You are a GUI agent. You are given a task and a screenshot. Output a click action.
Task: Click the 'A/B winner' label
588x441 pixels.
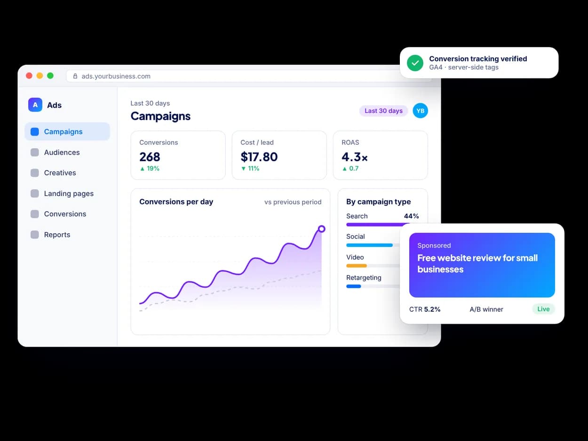(x=486, y=309)
